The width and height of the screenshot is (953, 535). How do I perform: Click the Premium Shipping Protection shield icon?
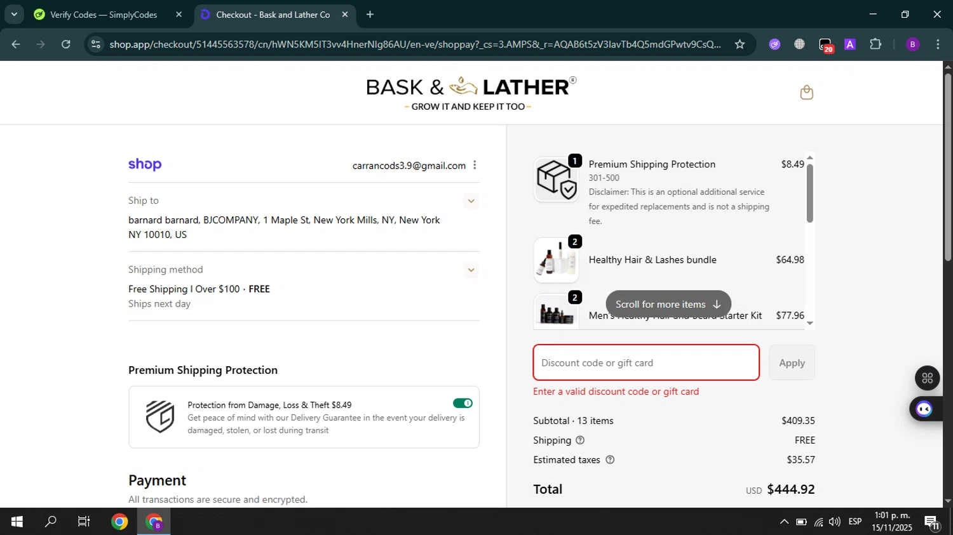click(160, 417)
